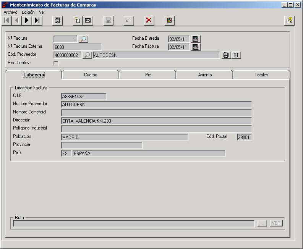Toggle the Rectificativa checkbox
Screen dimensions: 303x249
[x=56, y=63]
